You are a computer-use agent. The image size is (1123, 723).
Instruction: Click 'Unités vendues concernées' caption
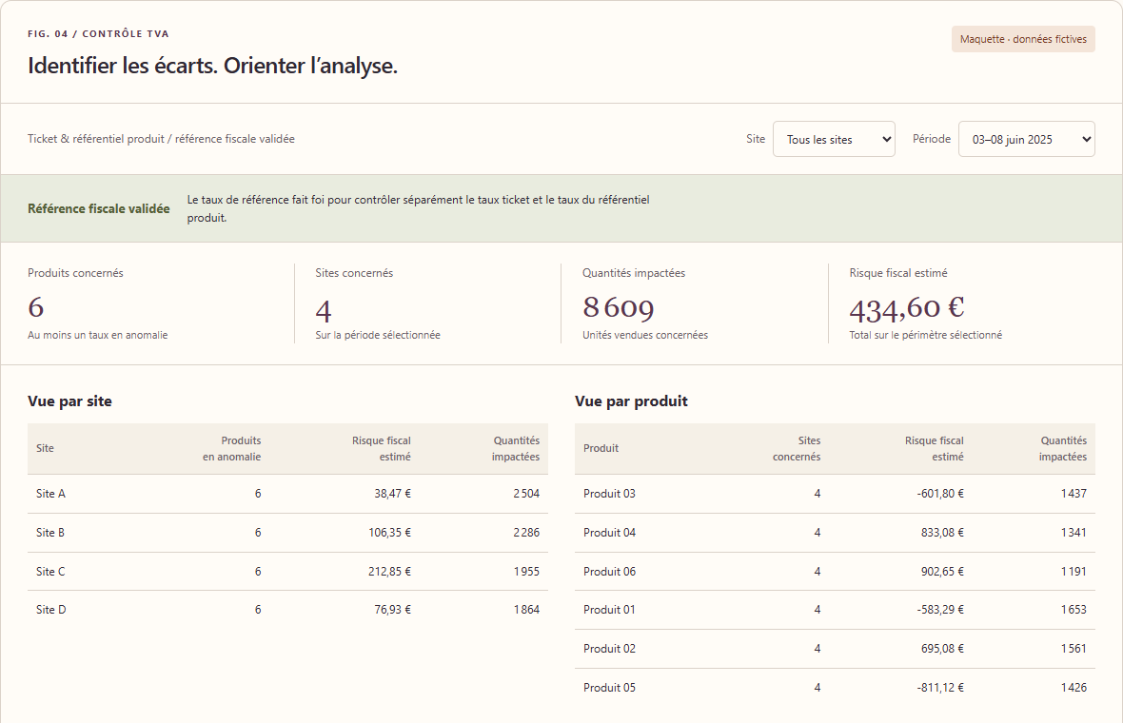645,335
